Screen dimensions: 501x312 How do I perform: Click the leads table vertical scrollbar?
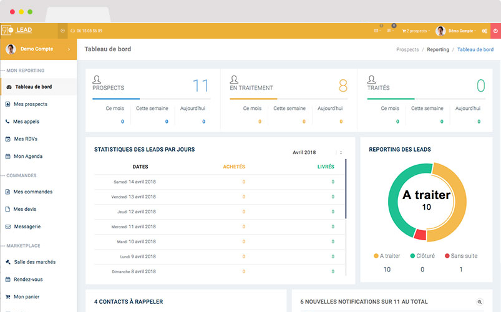[x=346, y=187]
